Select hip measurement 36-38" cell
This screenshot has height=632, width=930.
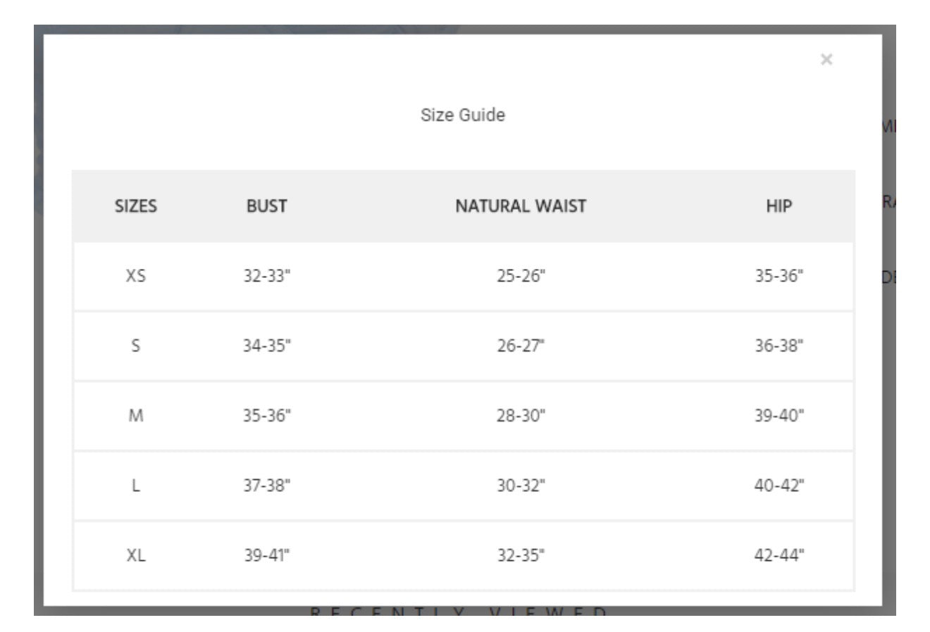pos(779,346)
